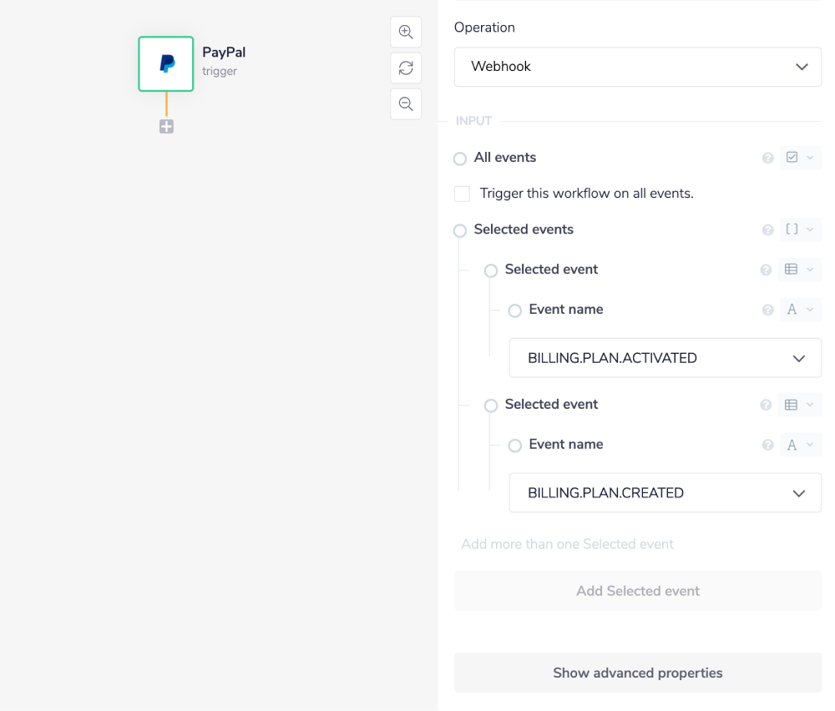The height and width of the screenshot is (711, 835).
Task: Open second Event name text type selector
Action: pos(799,445)
